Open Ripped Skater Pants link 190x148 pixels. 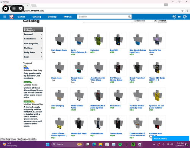pyautogui.click(x=77, y=79)
